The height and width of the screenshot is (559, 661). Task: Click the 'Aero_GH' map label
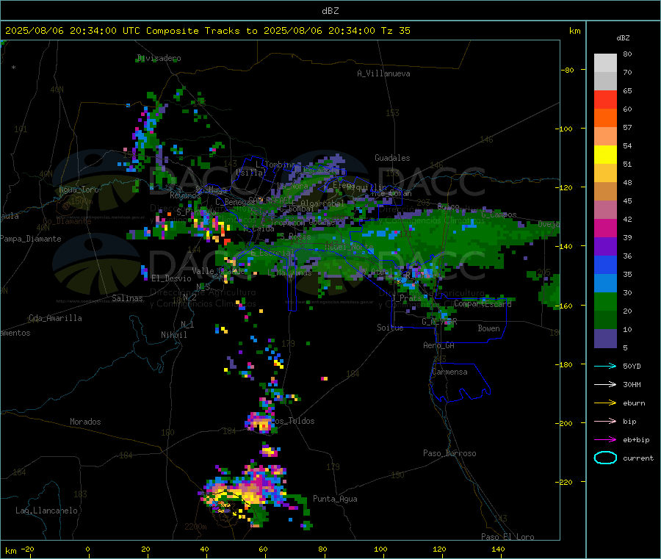coord(439,345)
